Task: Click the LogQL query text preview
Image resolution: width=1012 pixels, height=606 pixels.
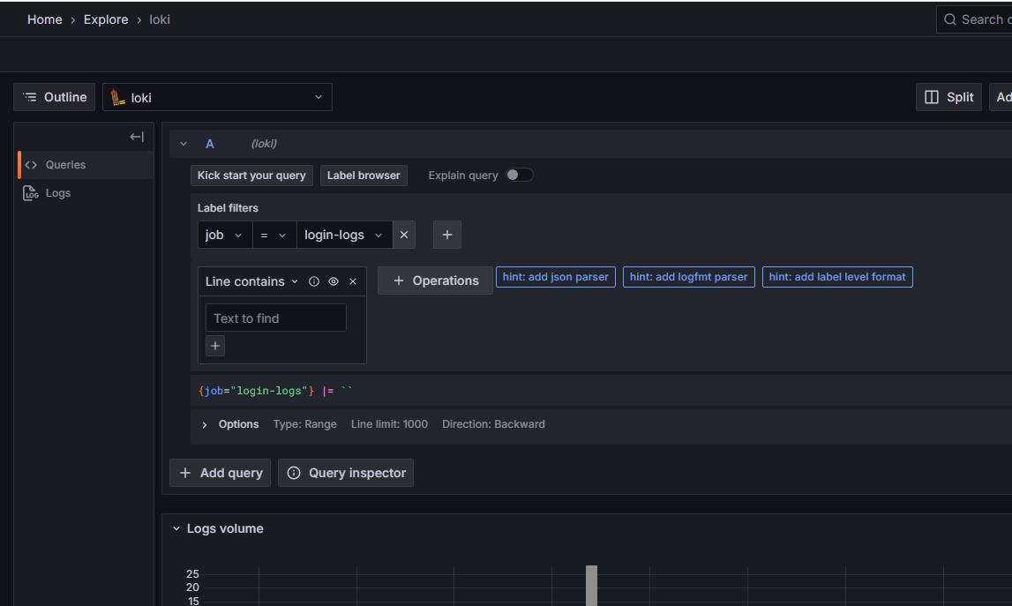Action: click(276, 391)
